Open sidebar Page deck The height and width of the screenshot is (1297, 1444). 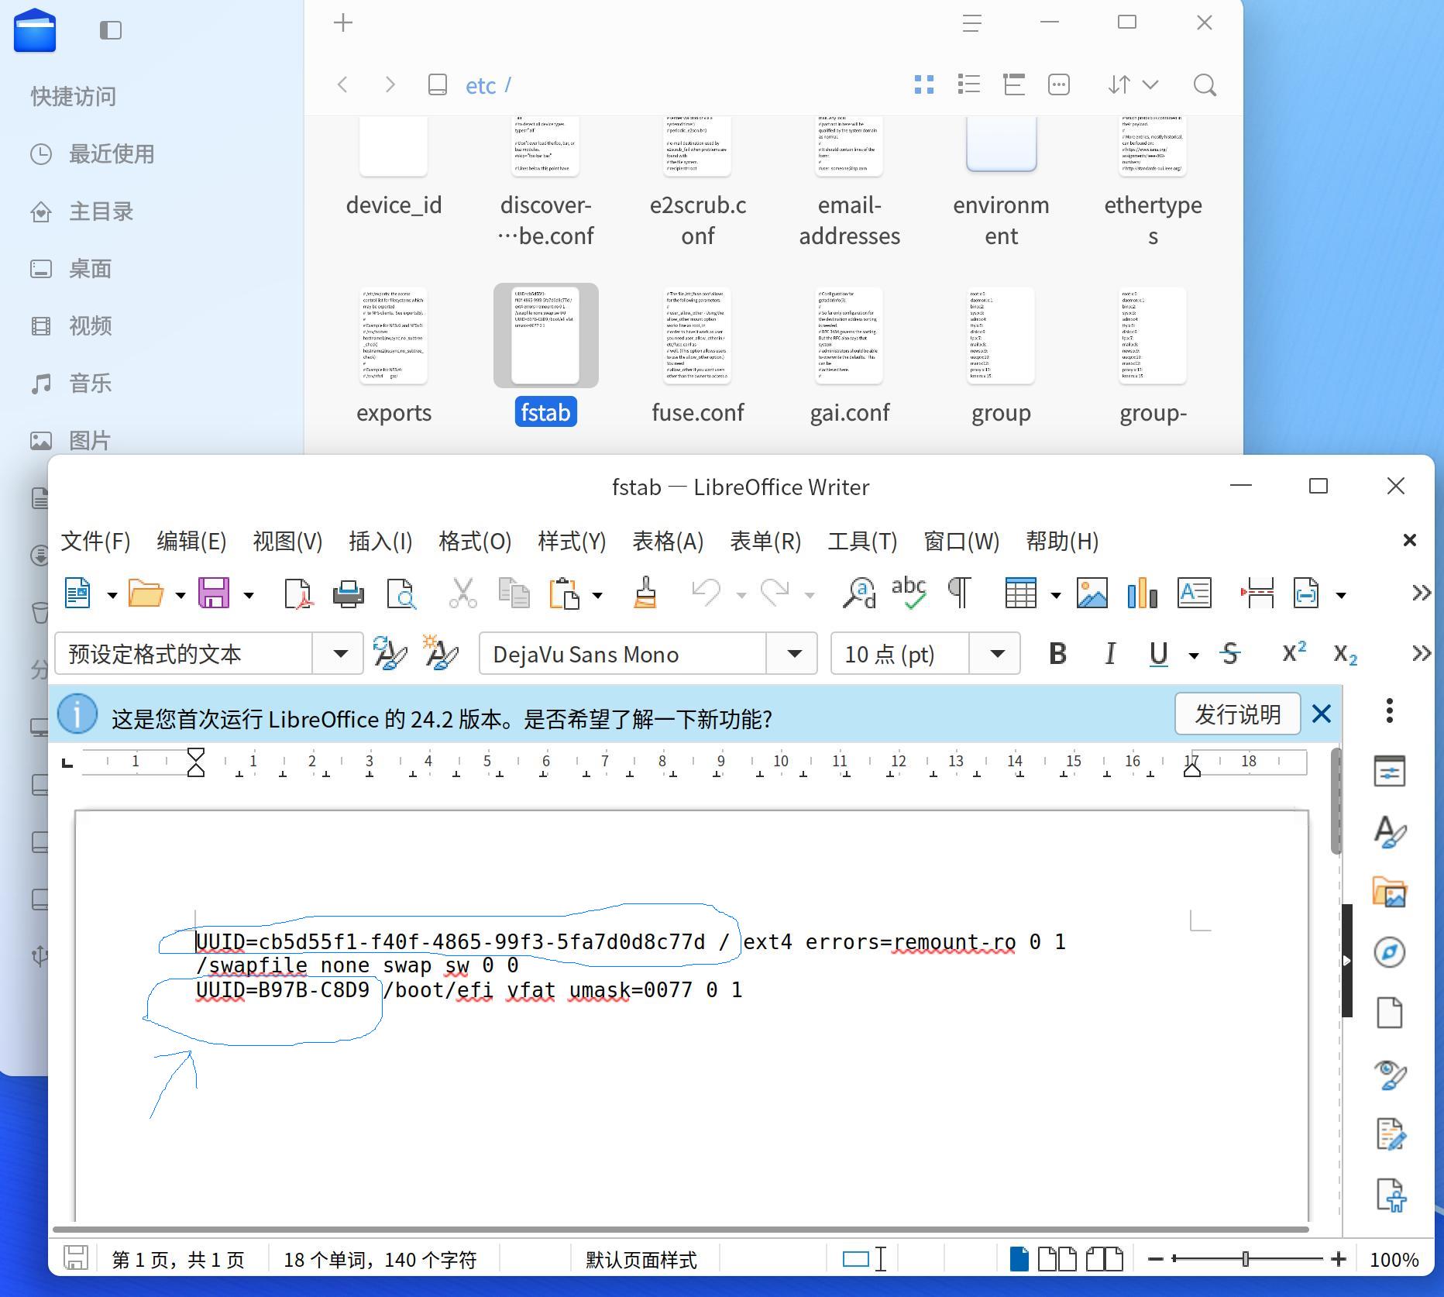1390,1013
